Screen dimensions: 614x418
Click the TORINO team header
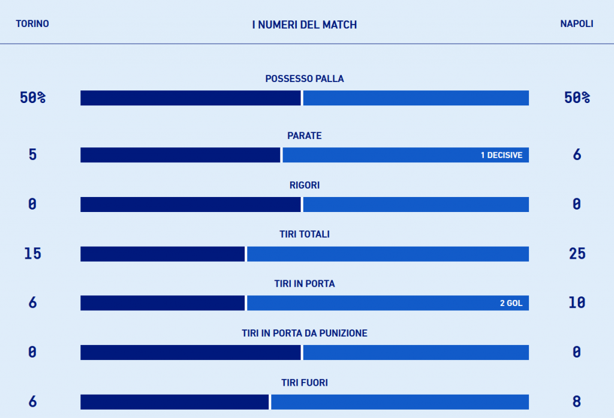[x=32, y=24]
